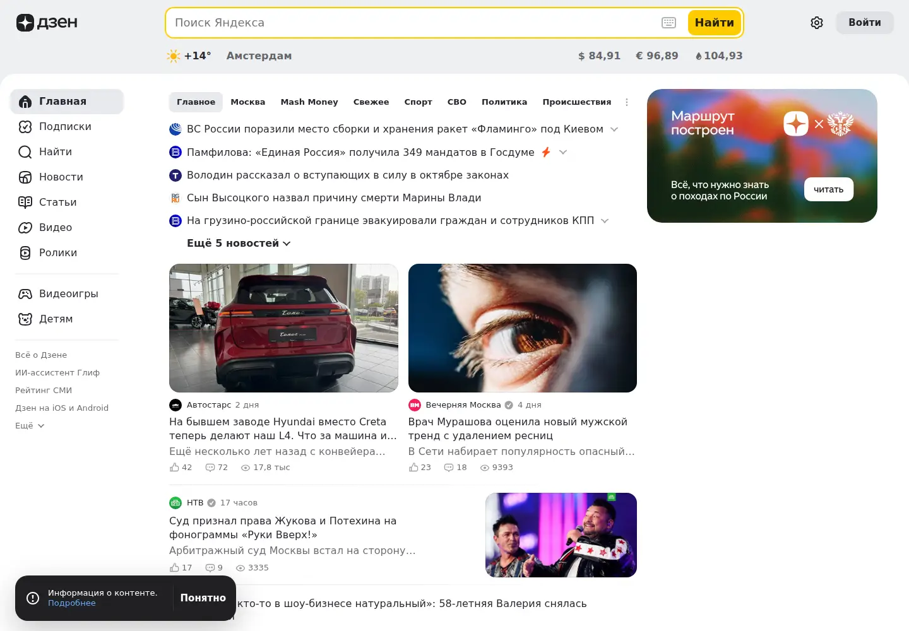Image resolution: width=909 pixels, height=631 pixels.
Task: Expand the грузино-российской границе news item
Action: coord(605,221)
